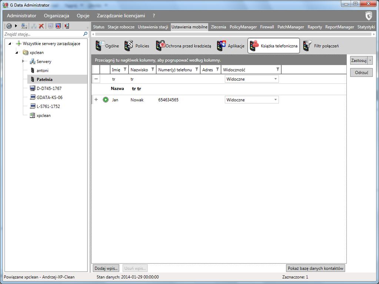This screenshot has width=379, height=284.
Task: Switch to the ReportManager tab
Action: (340, 27)
